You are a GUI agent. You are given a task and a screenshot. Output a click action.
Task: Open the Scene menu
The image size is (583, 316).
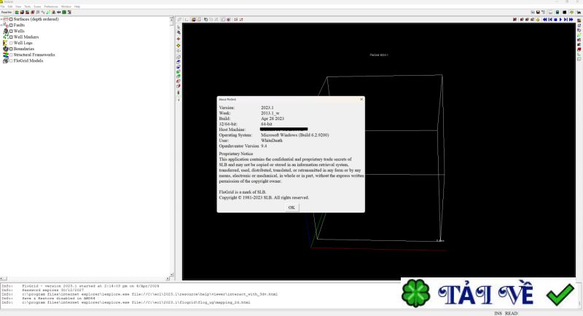click(x=36, y=6)
